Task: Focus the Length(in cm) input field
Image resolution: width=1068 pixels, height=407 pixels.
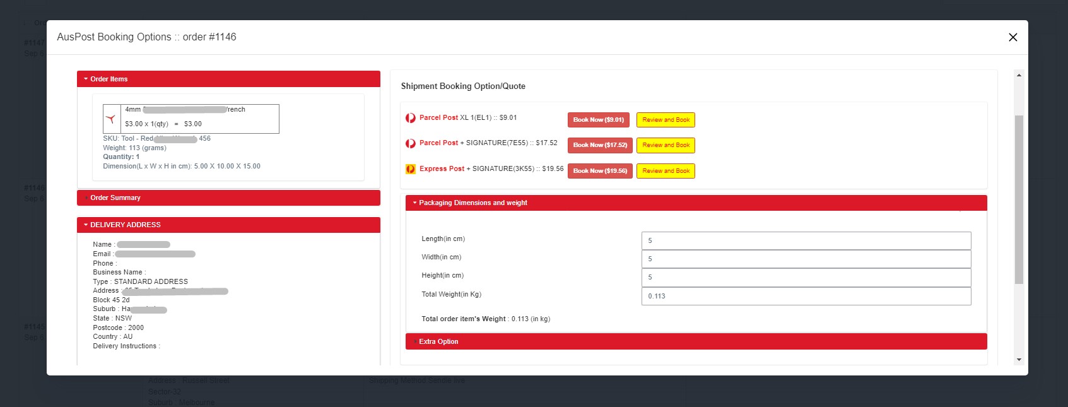Action: (x=806, y=240)
